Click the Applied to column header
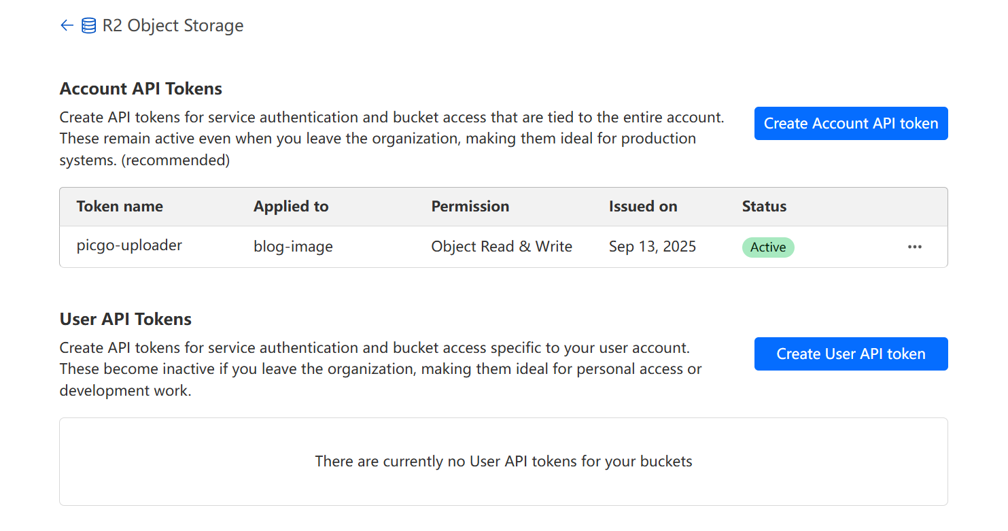 [x=291, y=207]
